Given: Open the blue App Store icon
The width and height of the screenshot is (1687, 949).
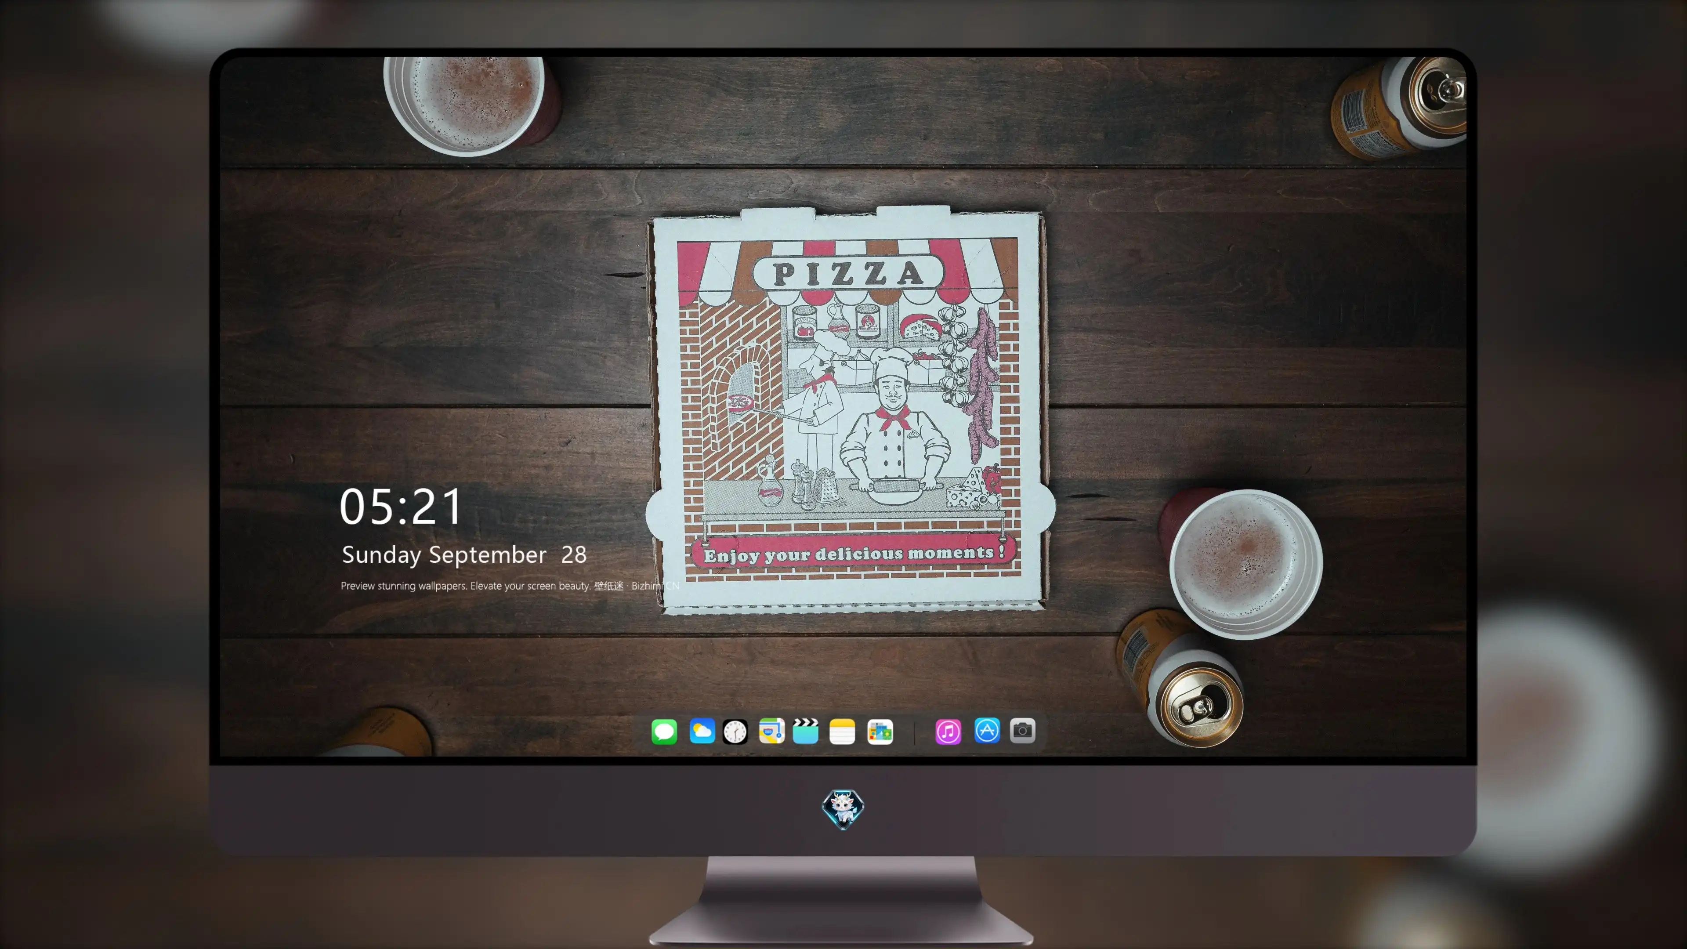Looking at the screenshot, I should click(987, 731).
